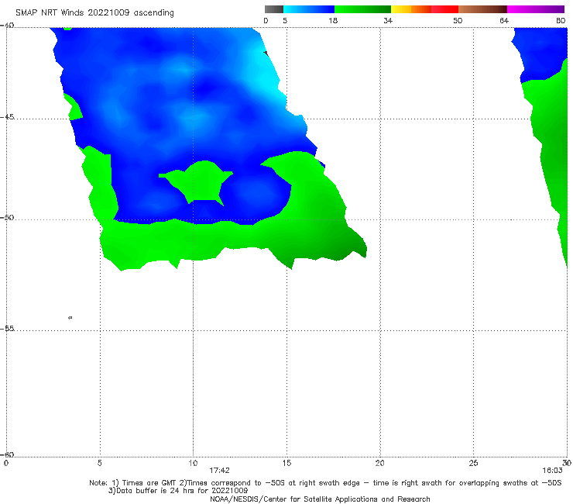Screen dimensions: 573x504
Task: Click the longitude axis label '25'
Action: coord(473,464)
